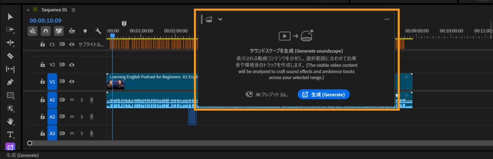
Task: Select the dashed-box tool above the Hand tool
Action: (10, 109)
